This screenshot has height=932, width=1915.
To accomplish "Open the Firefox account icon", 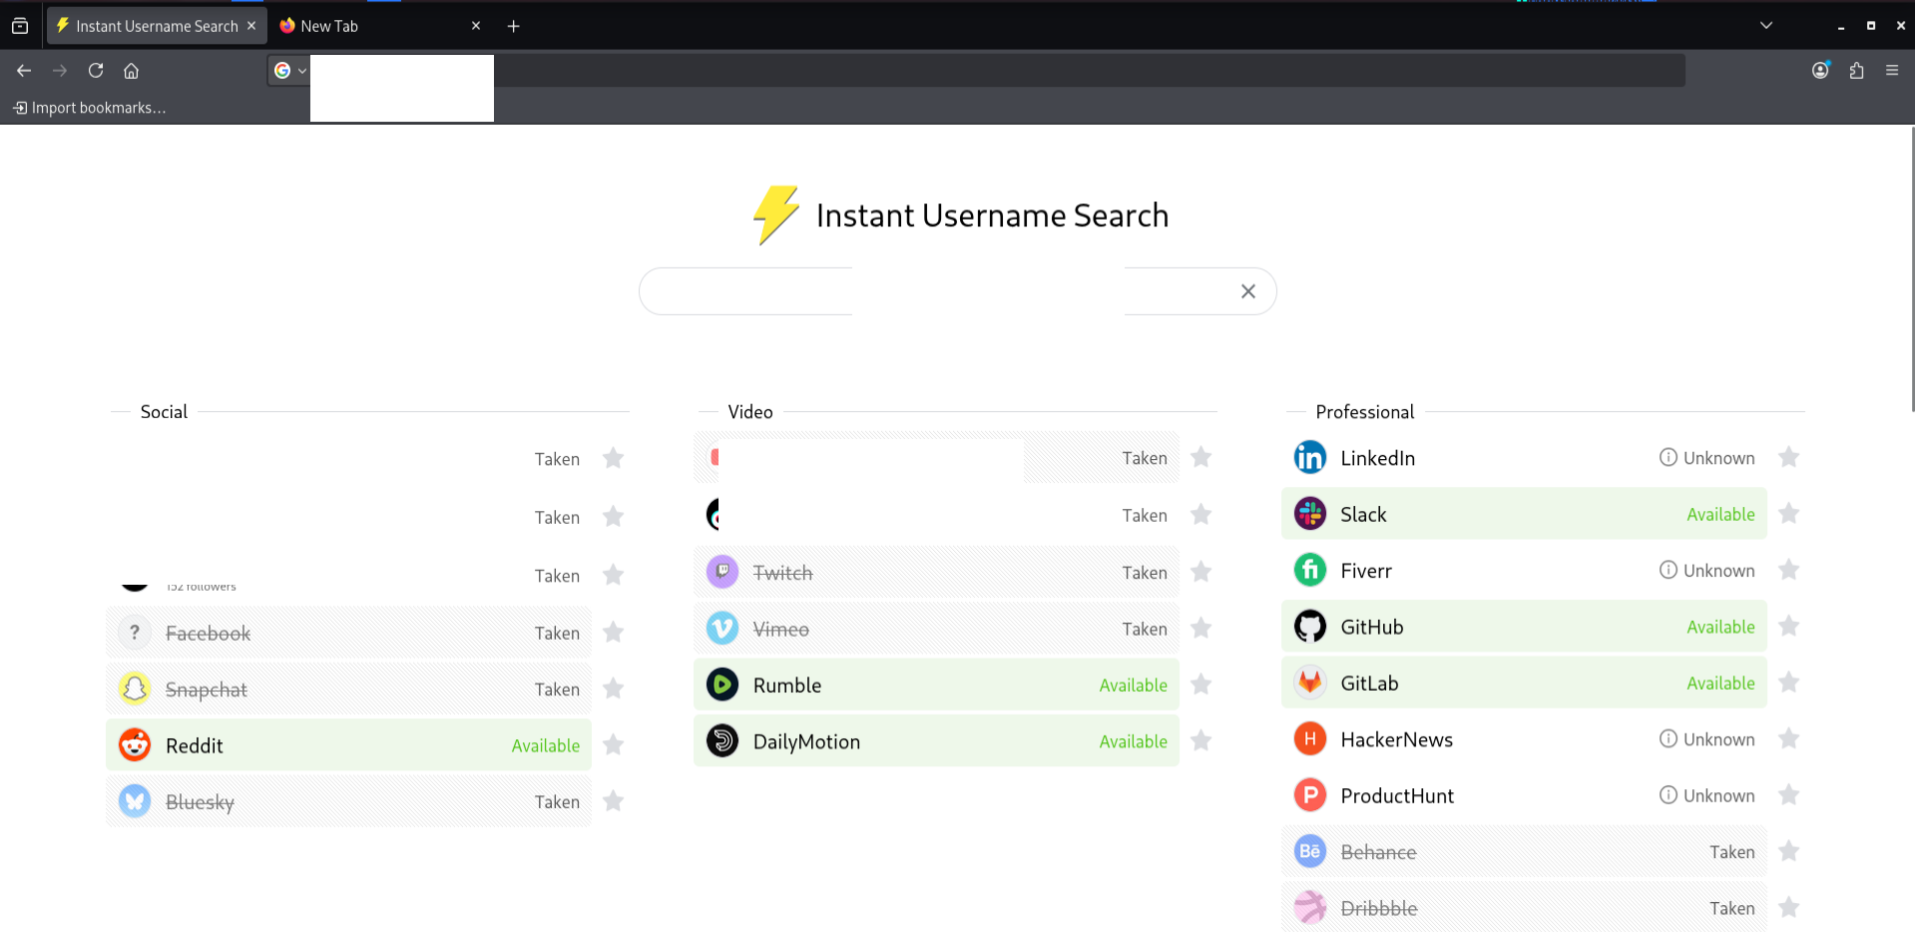I will pos(1820,70).
